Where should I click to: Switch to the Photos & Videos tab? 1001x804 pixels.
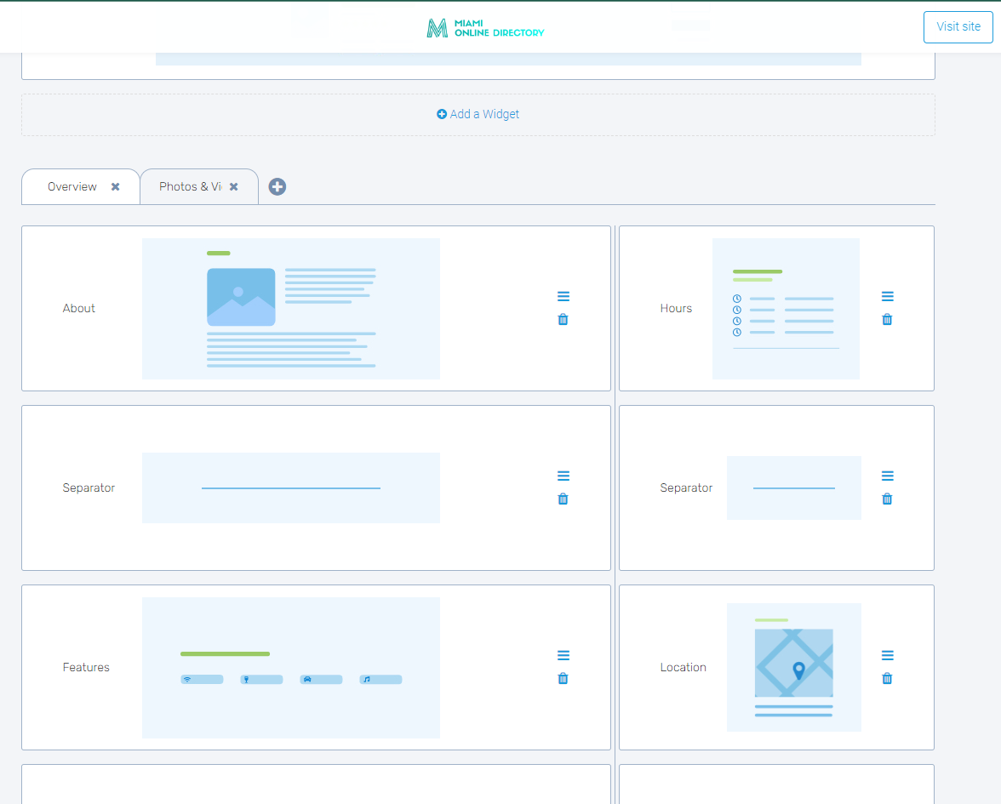click(x=189, y=185)
